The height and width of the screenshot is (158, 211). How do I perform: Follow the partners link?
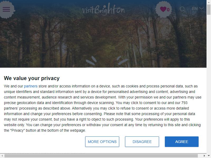[31, 86]
